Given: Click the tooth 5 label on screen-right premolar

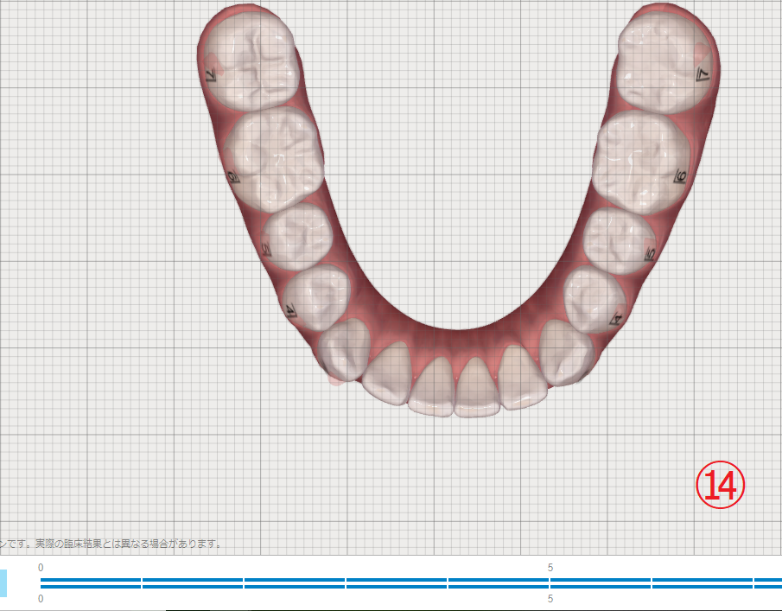Looking at the screenshot, I should click(649, 254).
